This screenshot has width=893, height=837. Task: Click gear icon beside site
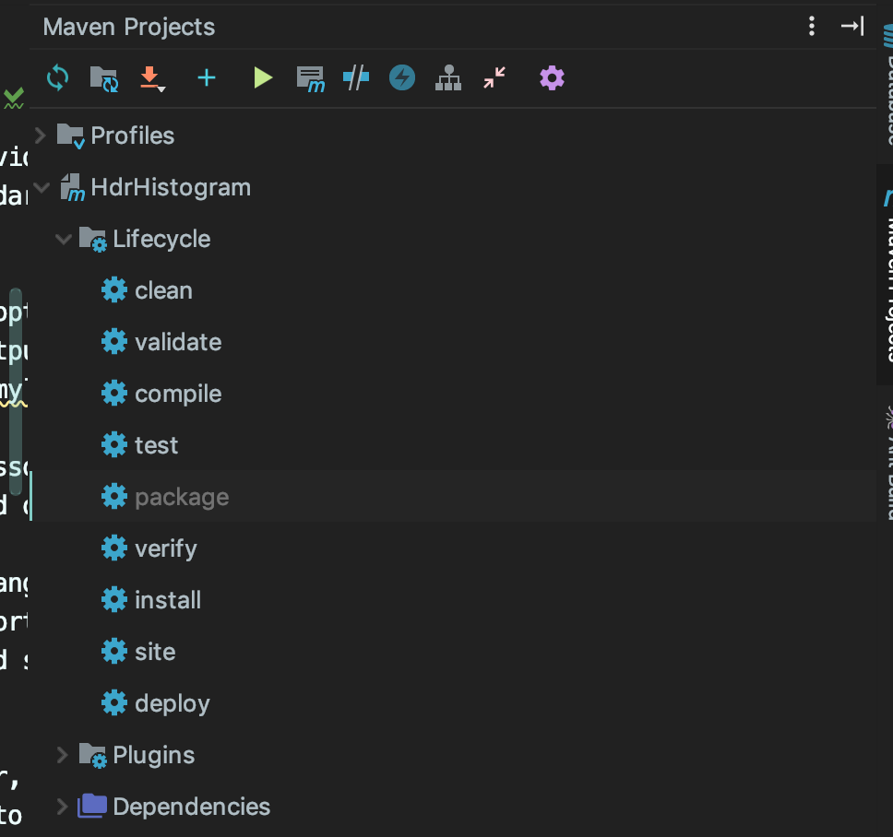pos(113,652)
